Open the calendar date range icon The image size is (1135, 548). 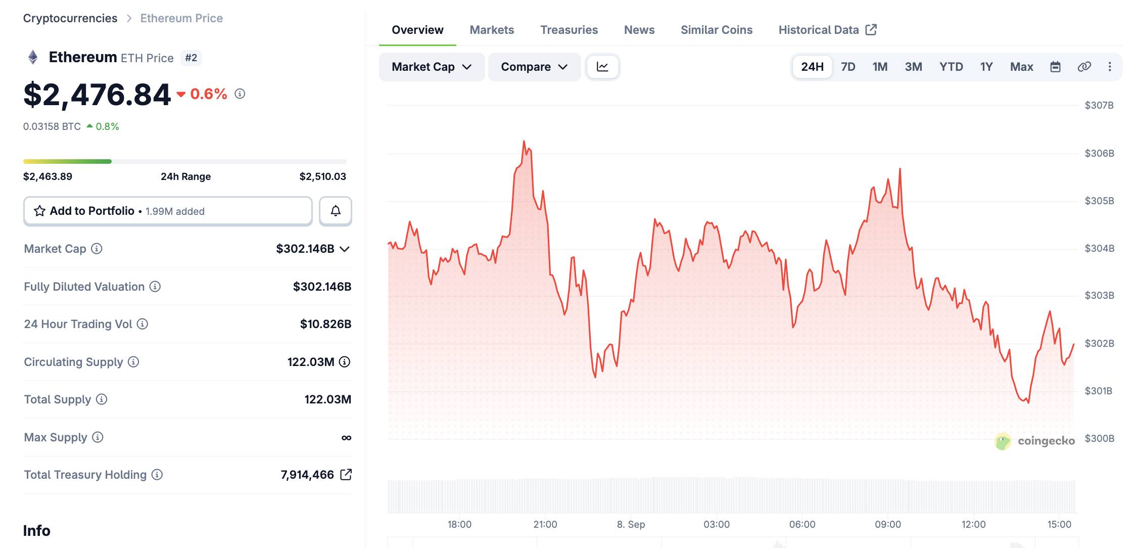[1055, 67]
